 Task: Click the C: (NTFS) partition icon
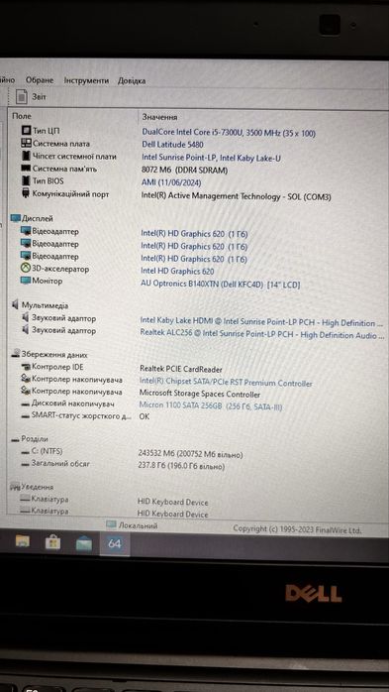coord(25,451)
